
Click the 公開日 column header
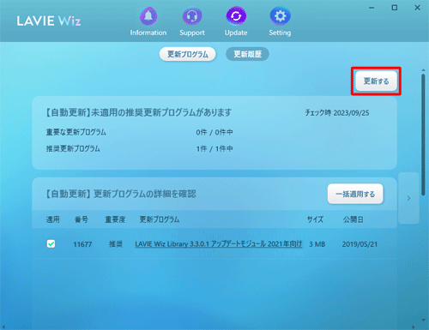pos(353,219)
